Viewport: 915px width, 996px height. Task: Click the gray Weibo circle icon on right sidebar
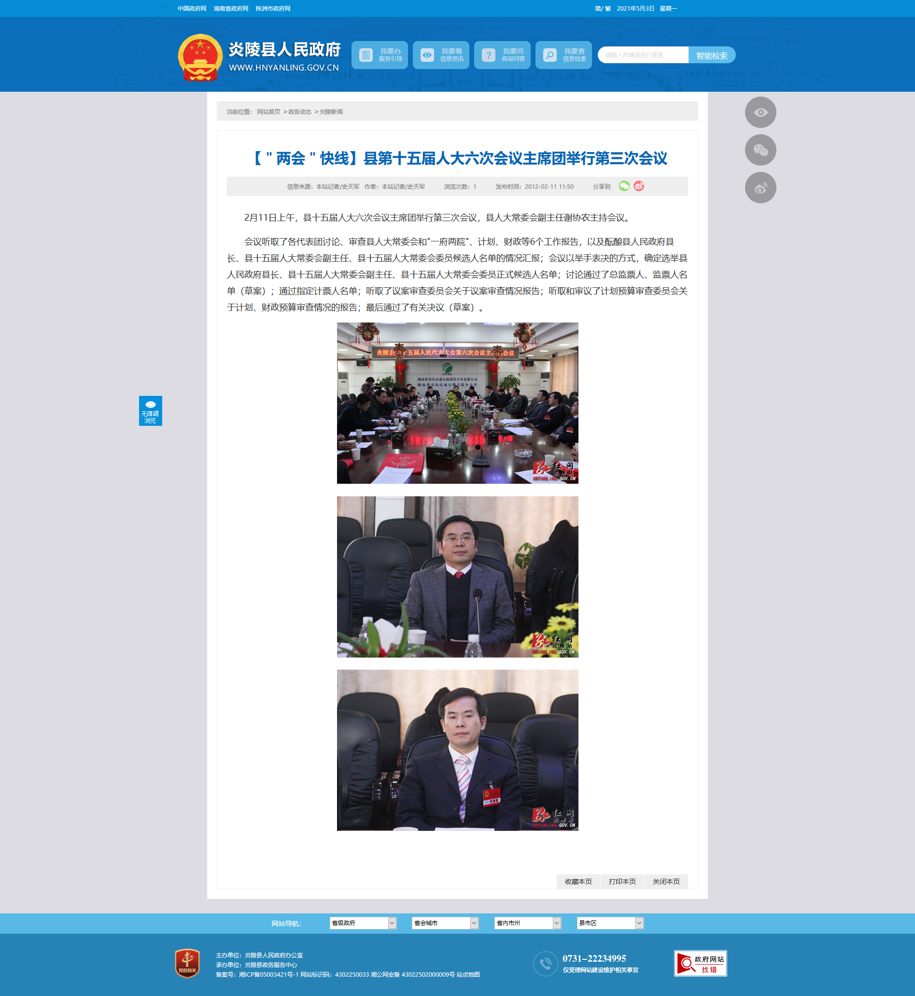coord(760,188)
